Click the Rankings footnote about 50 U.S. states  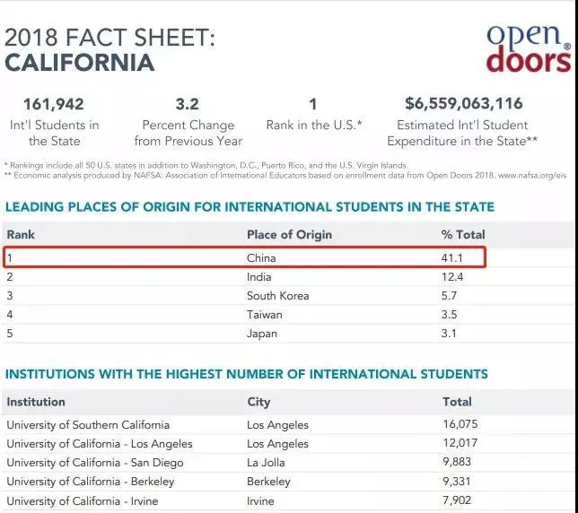206,165
